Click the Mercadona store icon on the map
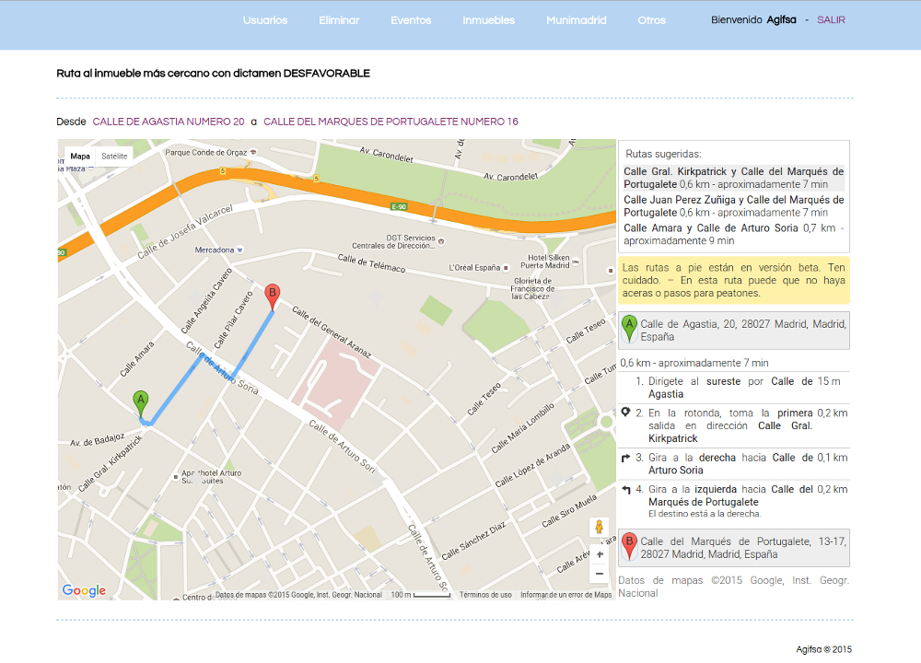Viewport: 921px width, 663px height. (x=239, y=250)
